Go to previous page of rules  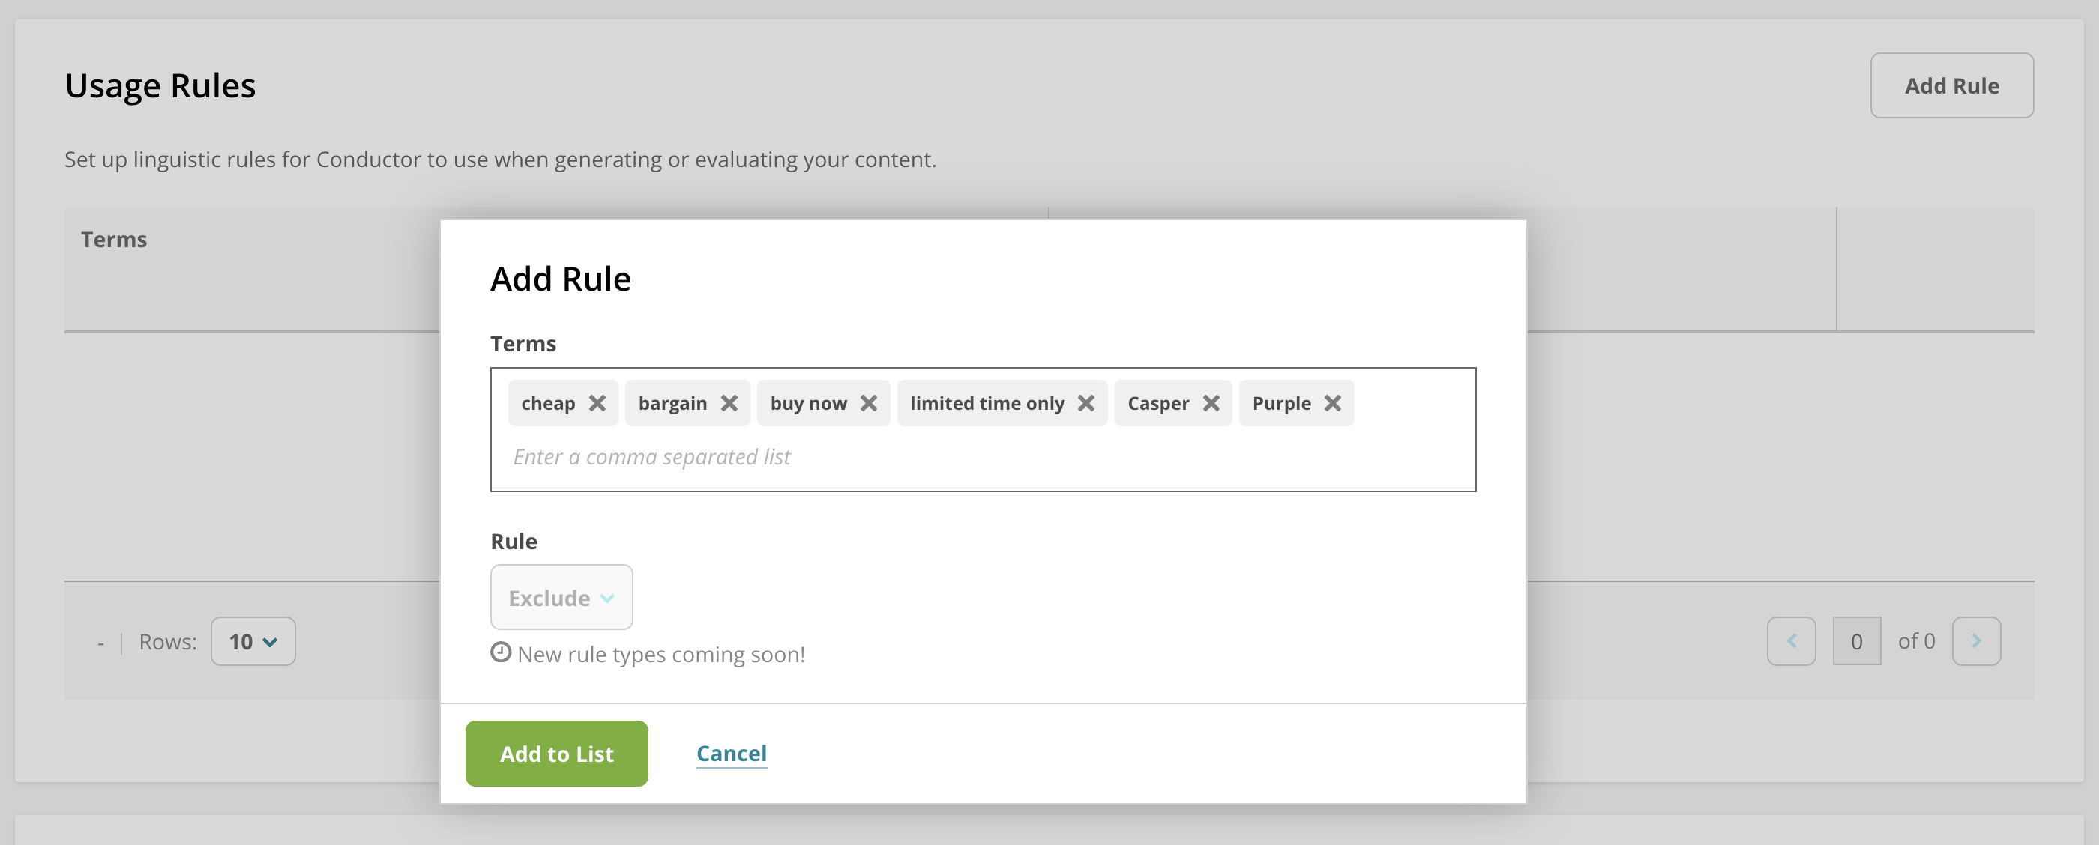pyautogui.click(x=1791, y=641)
